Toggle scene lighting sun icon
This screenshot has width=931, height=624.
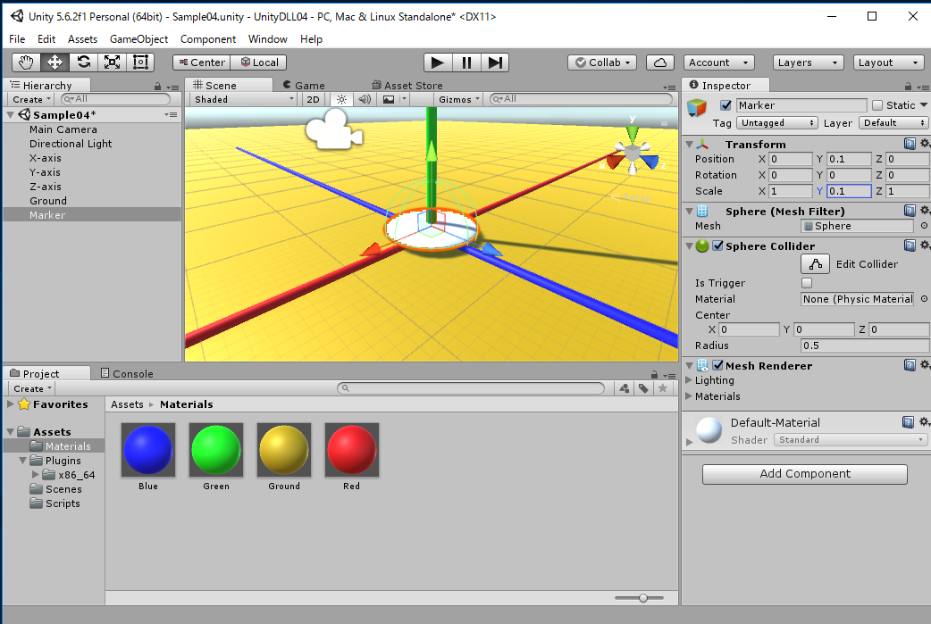341,99
